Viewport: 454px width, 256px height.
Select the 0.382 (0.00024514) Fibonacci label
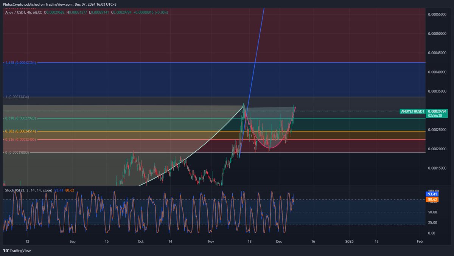[20, 131]
